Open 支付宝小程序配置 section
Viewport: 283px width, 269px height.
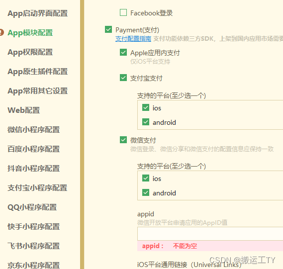[37, 188]
